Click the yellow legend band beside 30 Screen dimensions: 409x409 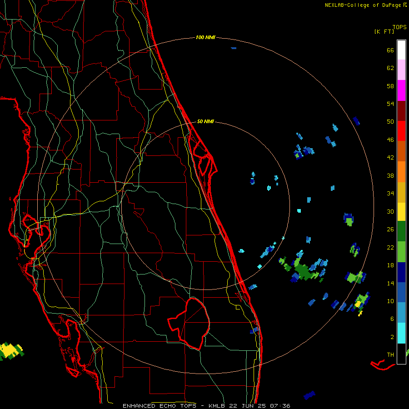[401, 212]
